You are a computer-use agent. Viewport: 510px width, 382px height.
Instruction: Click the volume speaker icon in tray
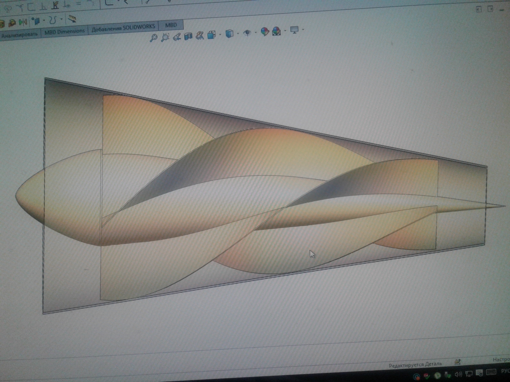click(x=458, y=374)
